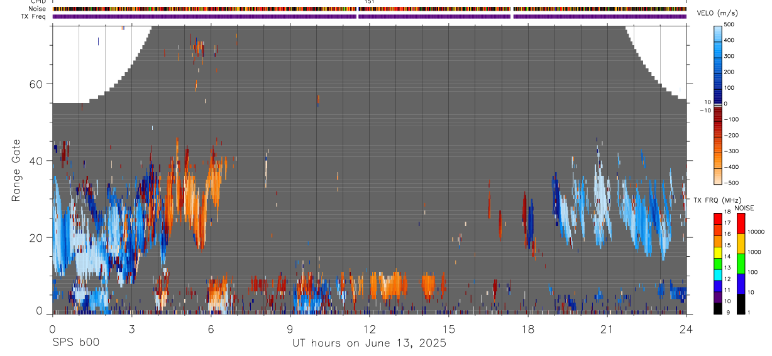Click the 300 tick on velocity colorbar
772x356 pixels.
pyautogui.click(x=729, y=56)
